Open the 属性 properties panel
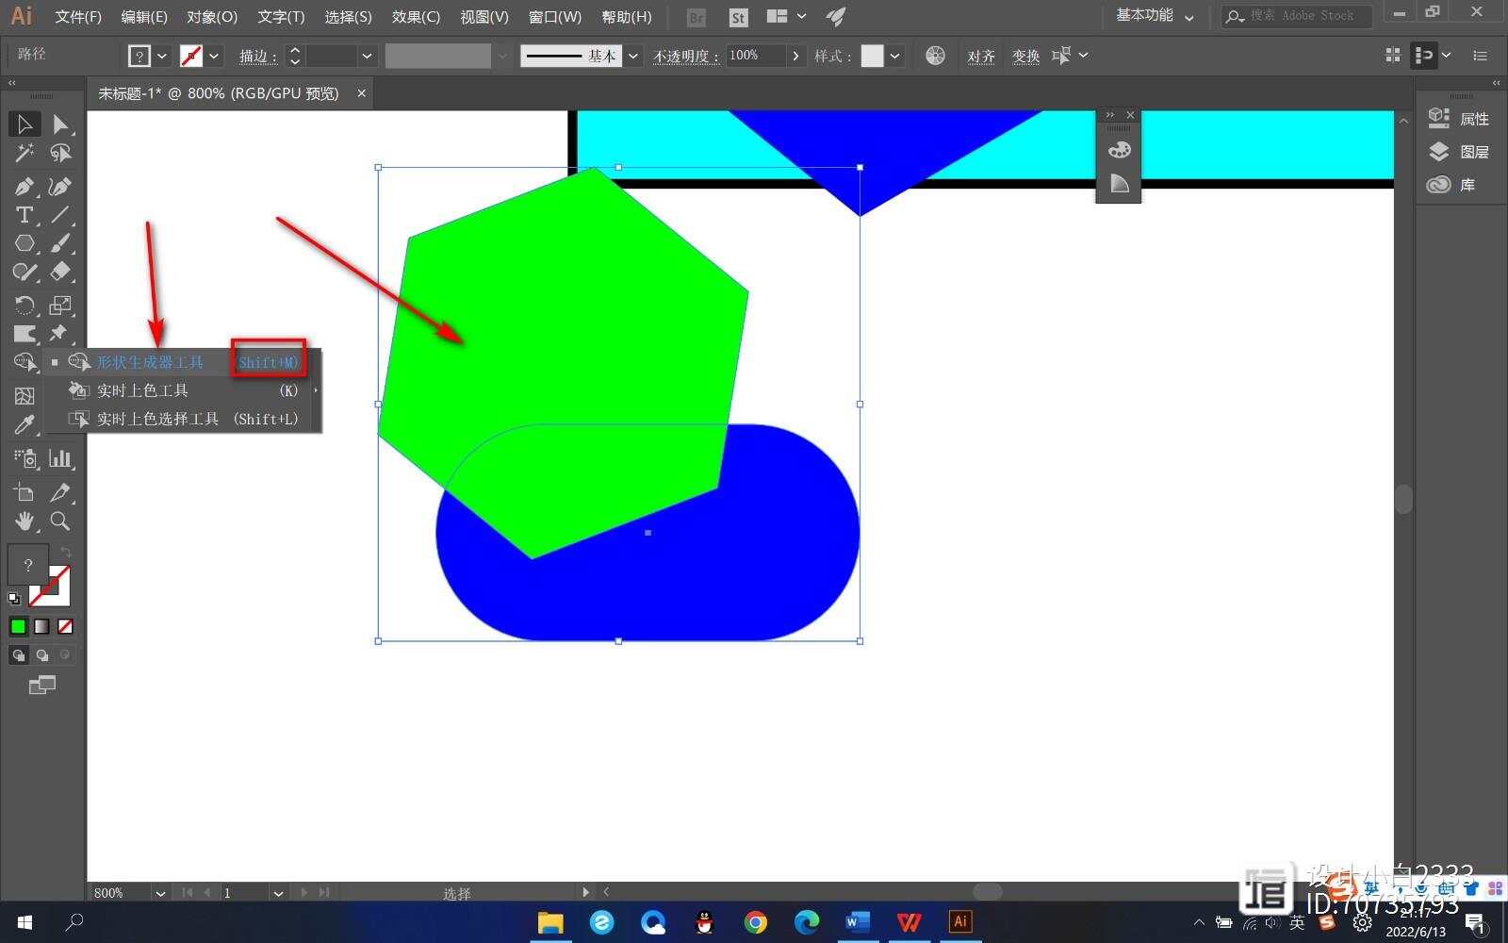Image resolution: width=1508 pixels, height=943 pixels. pyautogui.click(x=1460, y=119)
